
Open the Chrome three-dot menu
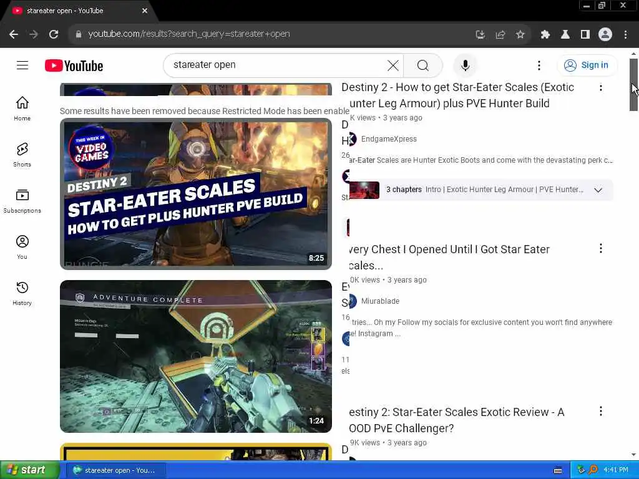click(625, 35)
